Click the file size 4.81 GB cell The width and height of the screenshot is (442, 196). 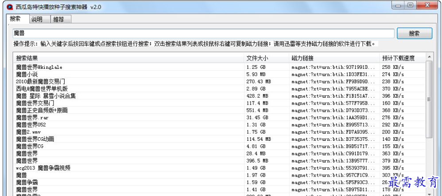click(x=256, y=146)
